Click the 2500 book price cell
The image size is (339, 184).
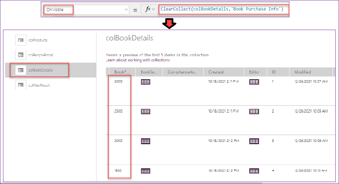[x=118, y=111]
